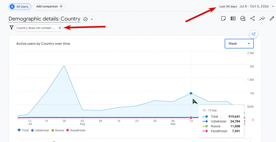The image size is (276, 142).
Task: Click the Uzbekistan value 24,784 in tooltip
Action: coord(235,122)
